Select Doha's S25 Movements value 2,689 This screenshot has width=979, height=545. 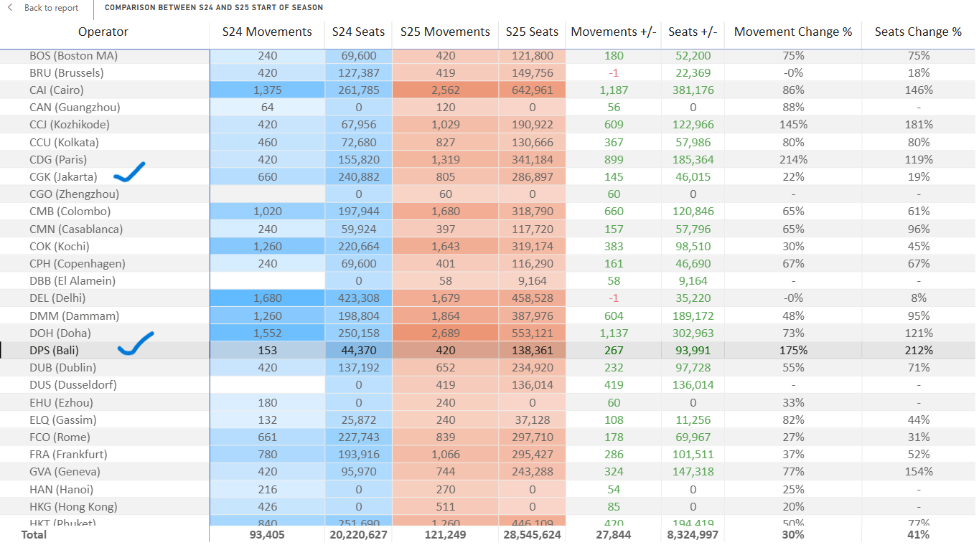point(445,333)
